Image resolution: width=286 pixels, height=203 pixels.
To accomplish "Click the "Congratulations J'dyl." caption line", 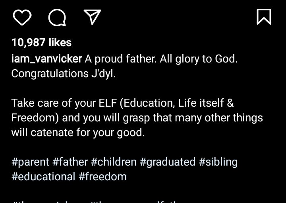I will click(x=64, y=74).
